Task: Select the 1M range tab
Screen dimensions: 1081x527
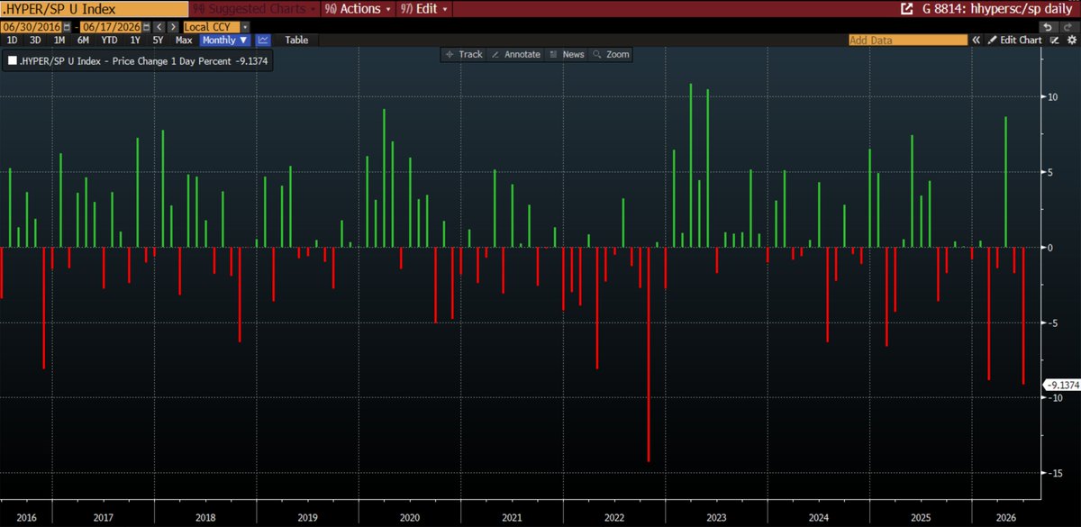Action: 59,40
